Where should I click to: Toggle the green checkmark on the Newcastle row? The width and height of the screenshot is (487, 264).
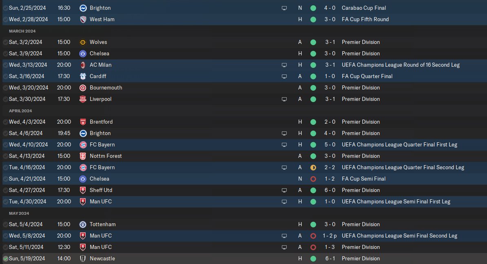(x=5, y=258)
